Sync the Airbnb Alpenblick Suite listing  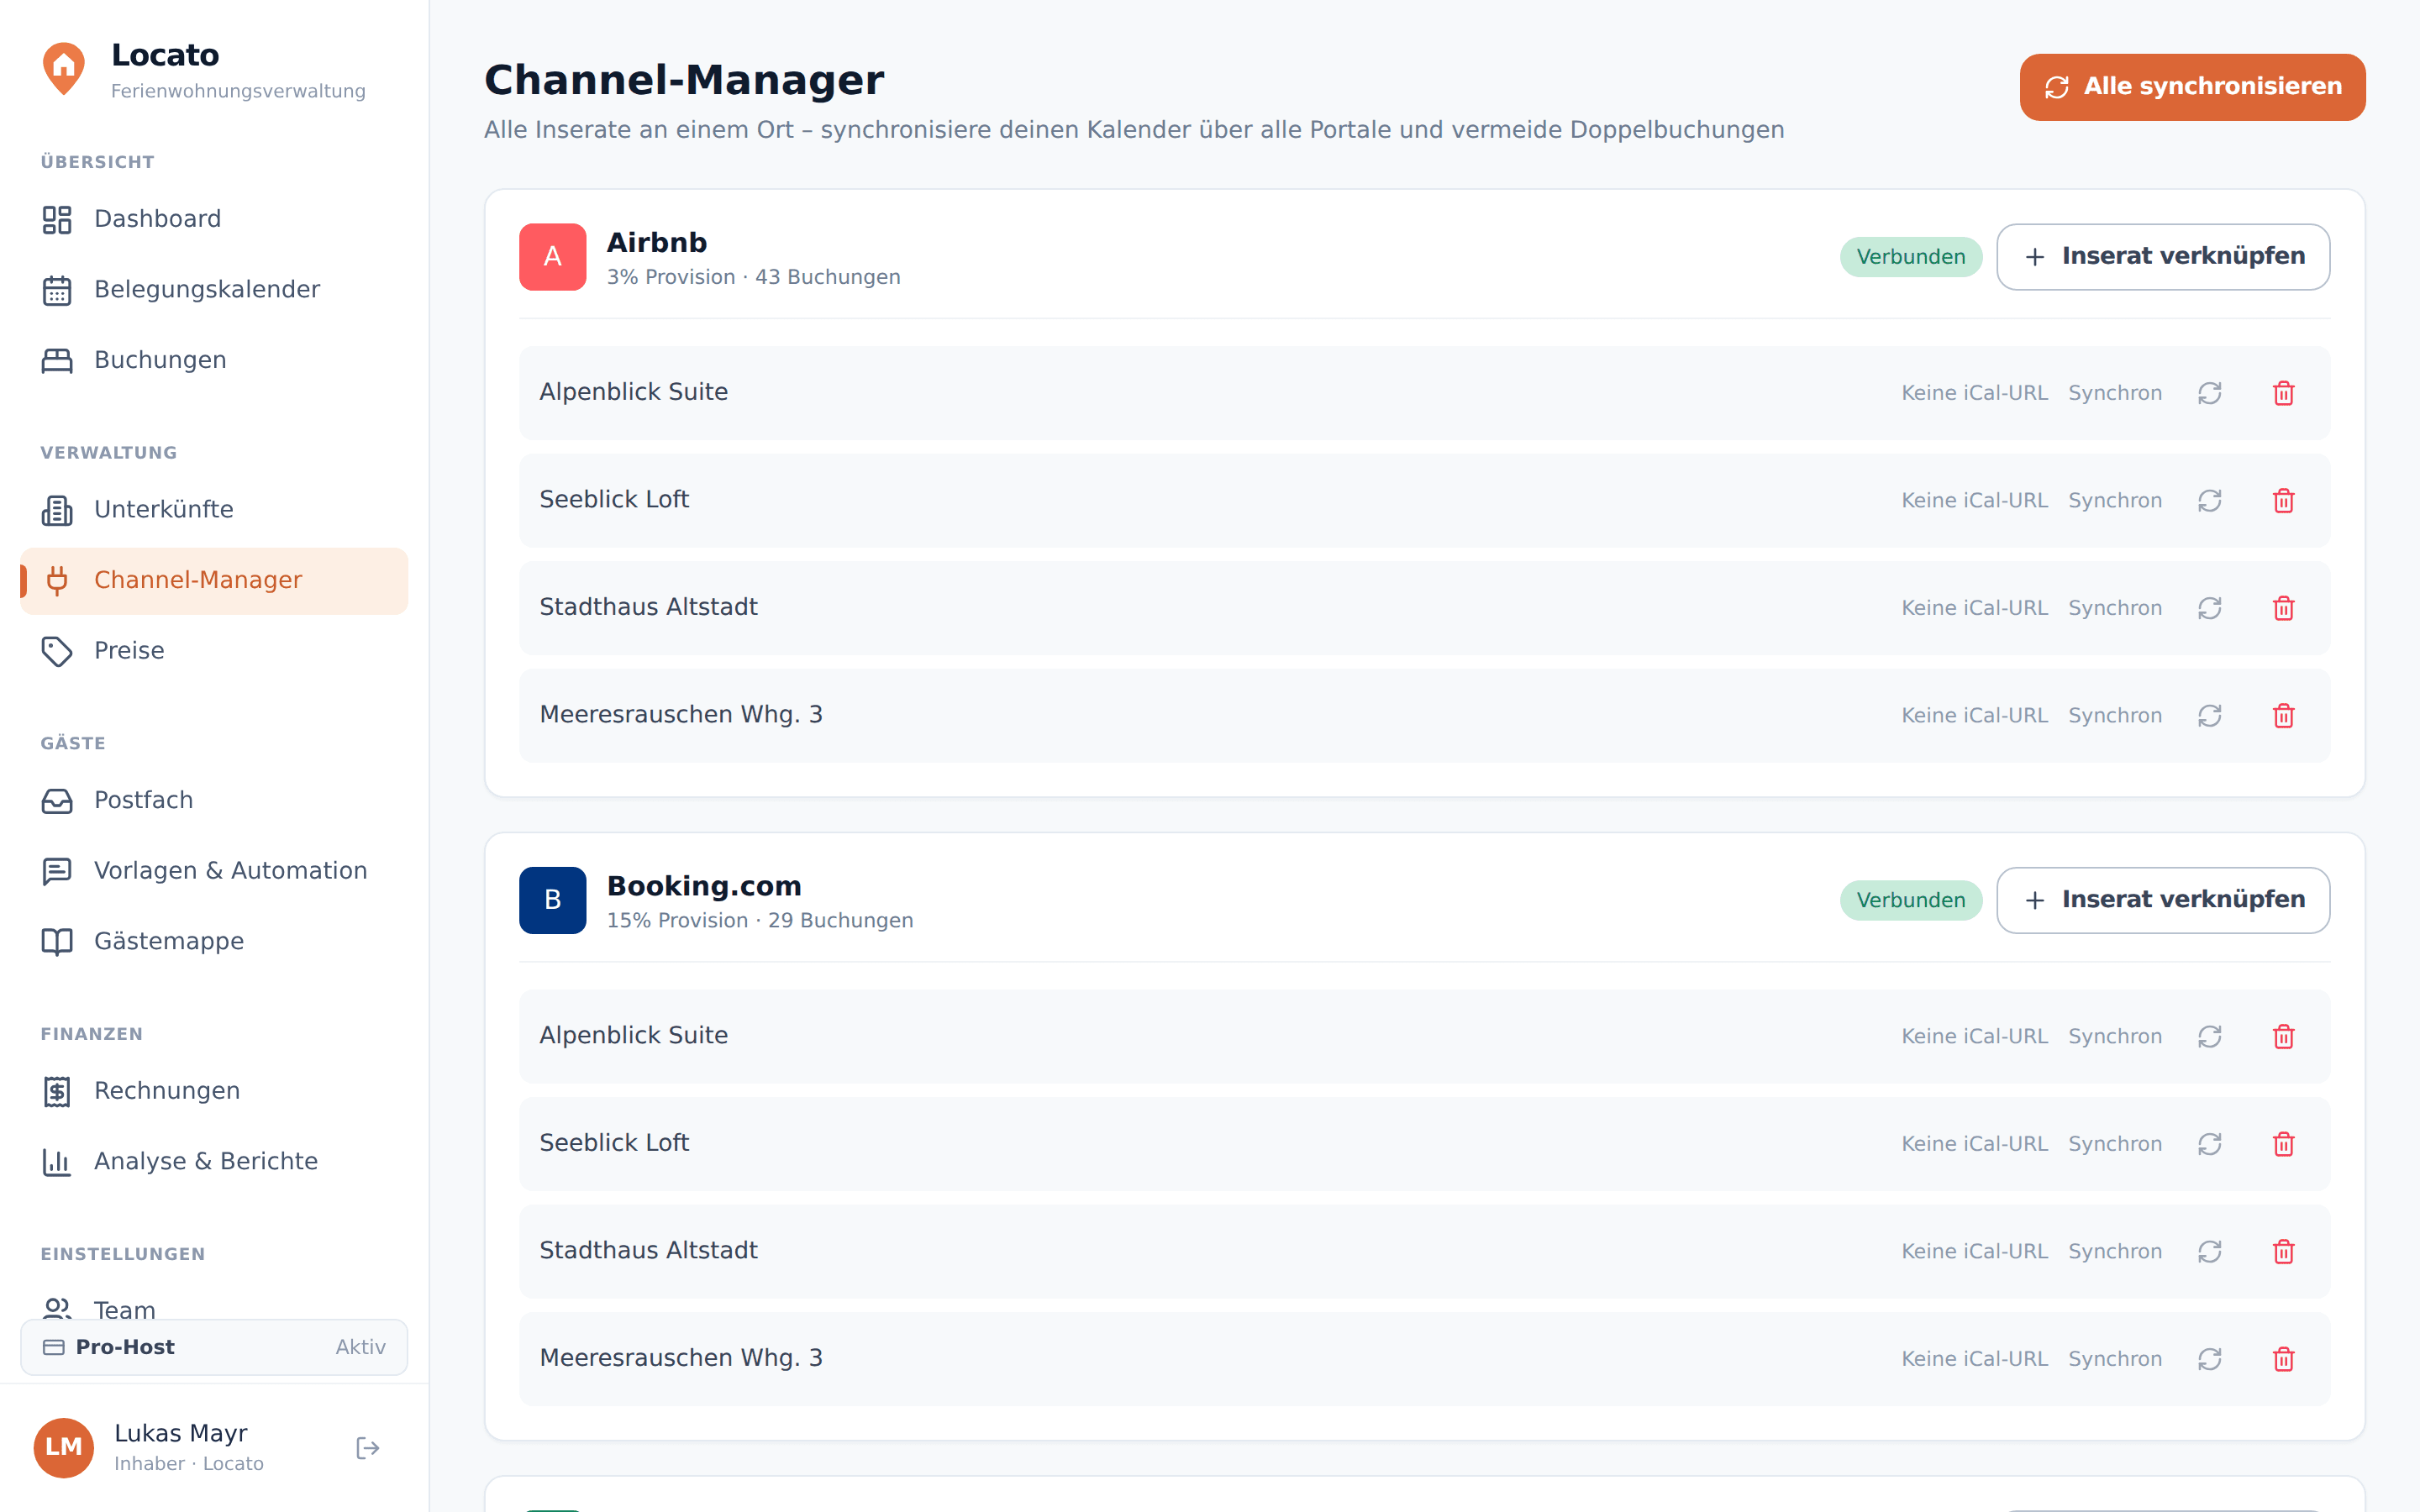pos(2209,393)
